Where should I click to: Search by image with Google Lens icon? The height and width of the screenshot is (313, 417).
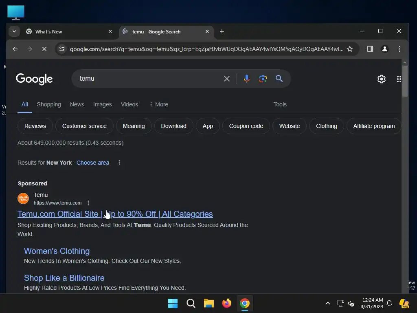tap(263, 79)
